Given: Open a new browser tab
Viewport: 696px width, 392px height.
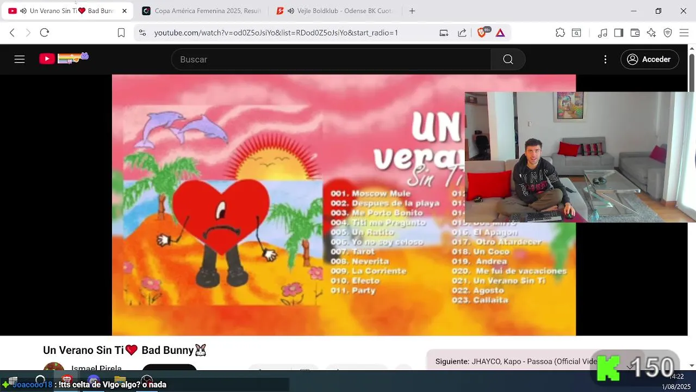Looking at the screenshot, I should tap(412, 11).
